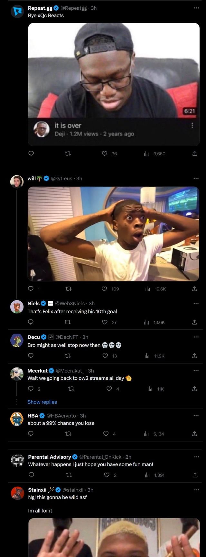This screenshot has width=206, height=557.
Task: Click Niels' verified checkmark badge
Action: pos(43,303)
